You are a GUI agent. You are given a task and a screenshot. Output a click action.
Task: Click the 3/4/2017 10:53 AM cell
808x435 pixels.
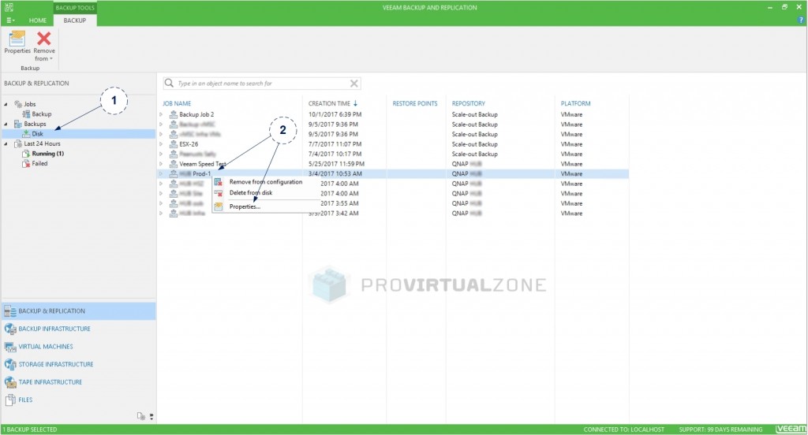[335, 173]
